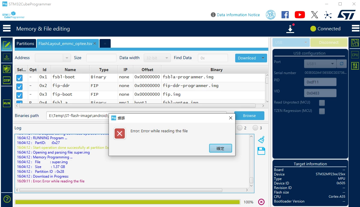This screenshot has width=360, height=207.
Task: Click the Binaries path input field
Action: coord(77,115)
